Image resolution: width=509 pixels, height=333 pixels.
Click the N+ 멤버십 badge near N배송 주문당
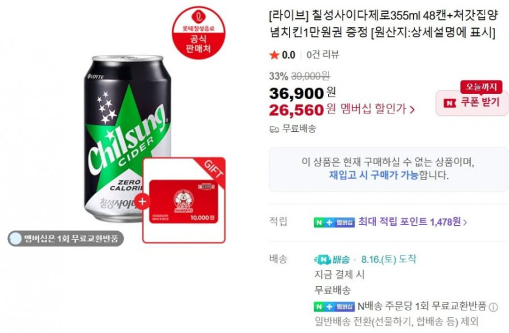(x=334, y=306)
